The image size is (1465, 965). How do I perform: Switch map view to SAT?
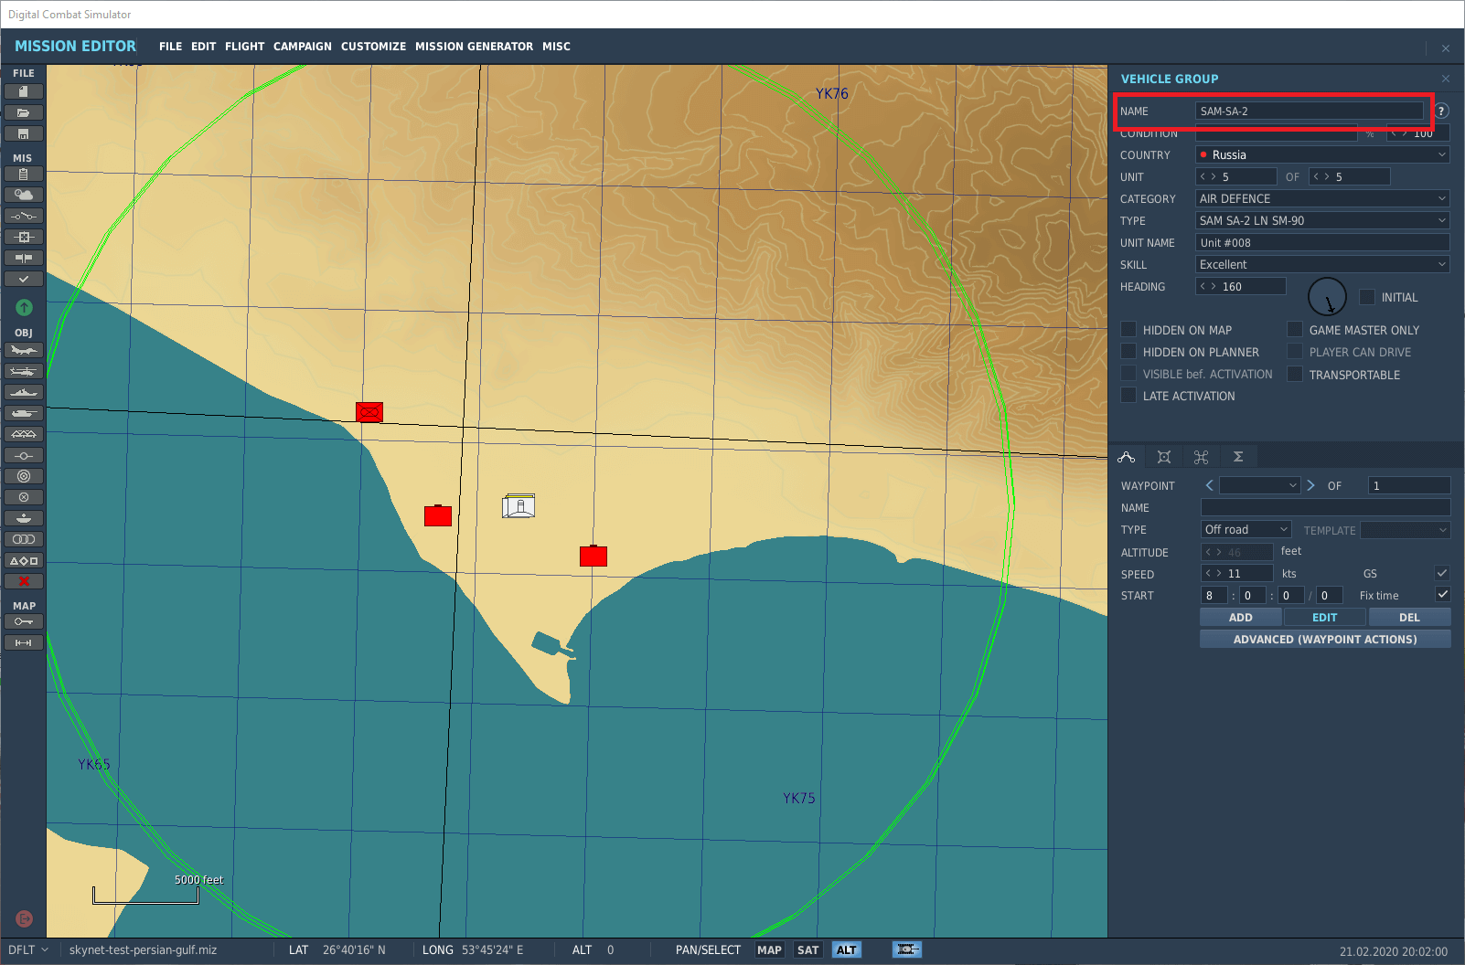coord(808,949)
